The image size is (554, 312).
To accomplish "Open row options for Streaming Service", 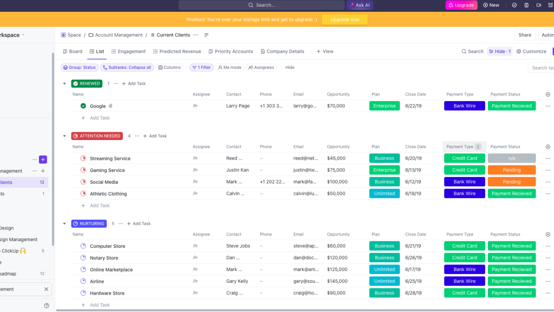I will pos(548,159).
